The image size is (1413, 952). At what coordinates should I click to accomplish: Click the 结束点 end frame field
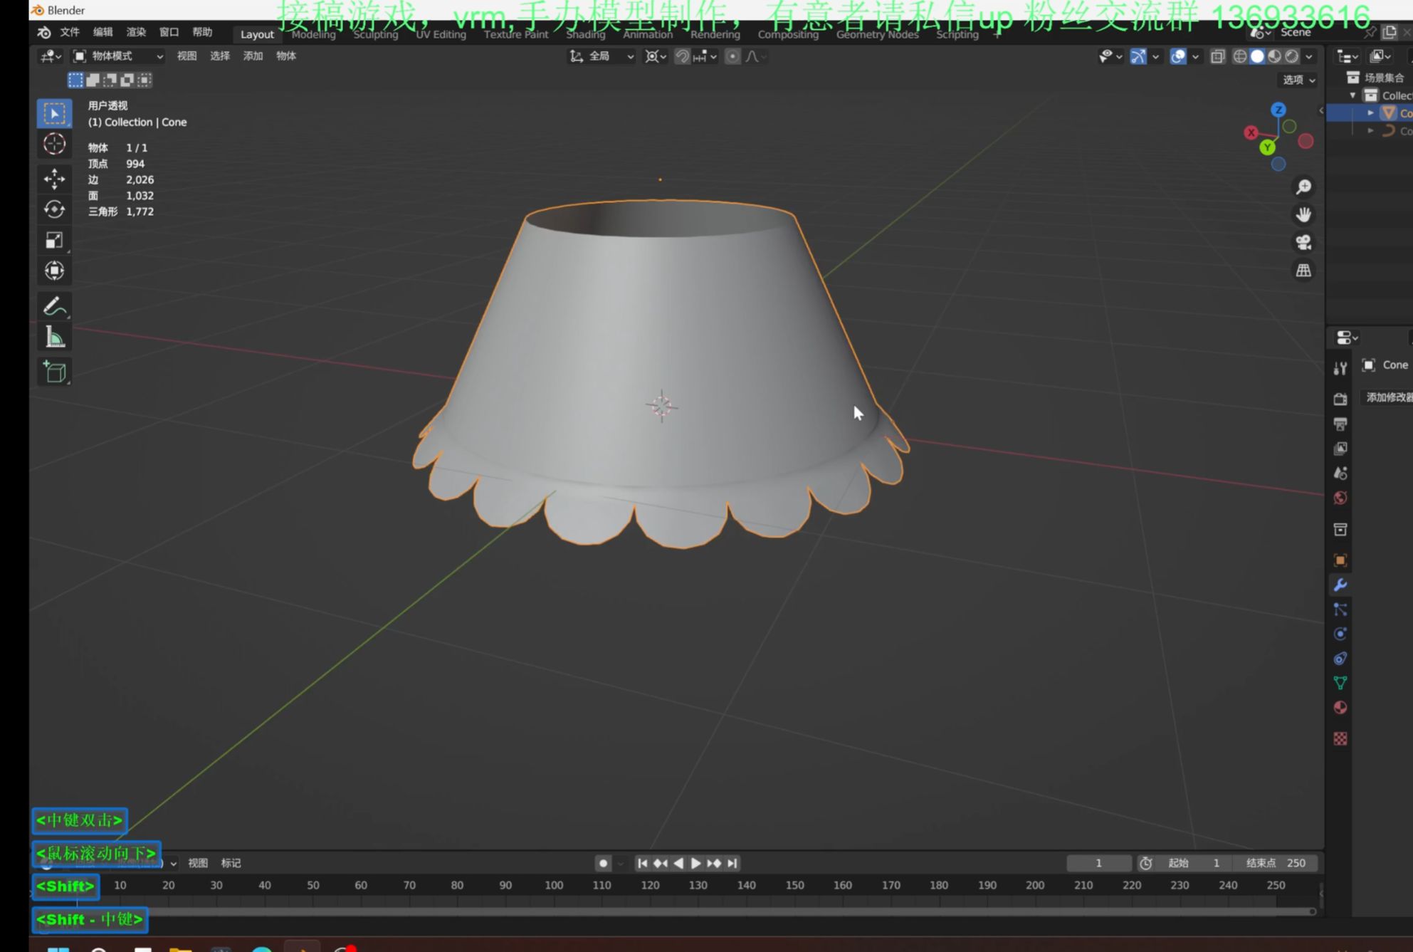click(x=1276, y=863)
